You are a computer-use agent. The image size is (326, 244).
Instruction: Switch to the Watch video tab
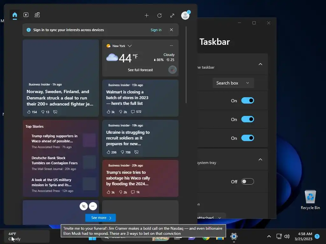click(x=26, y=15)
